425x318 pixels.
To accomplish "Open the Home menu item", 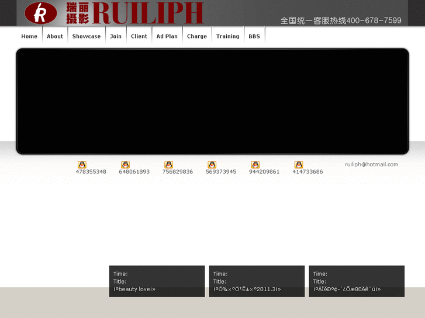I will (29, 36).
